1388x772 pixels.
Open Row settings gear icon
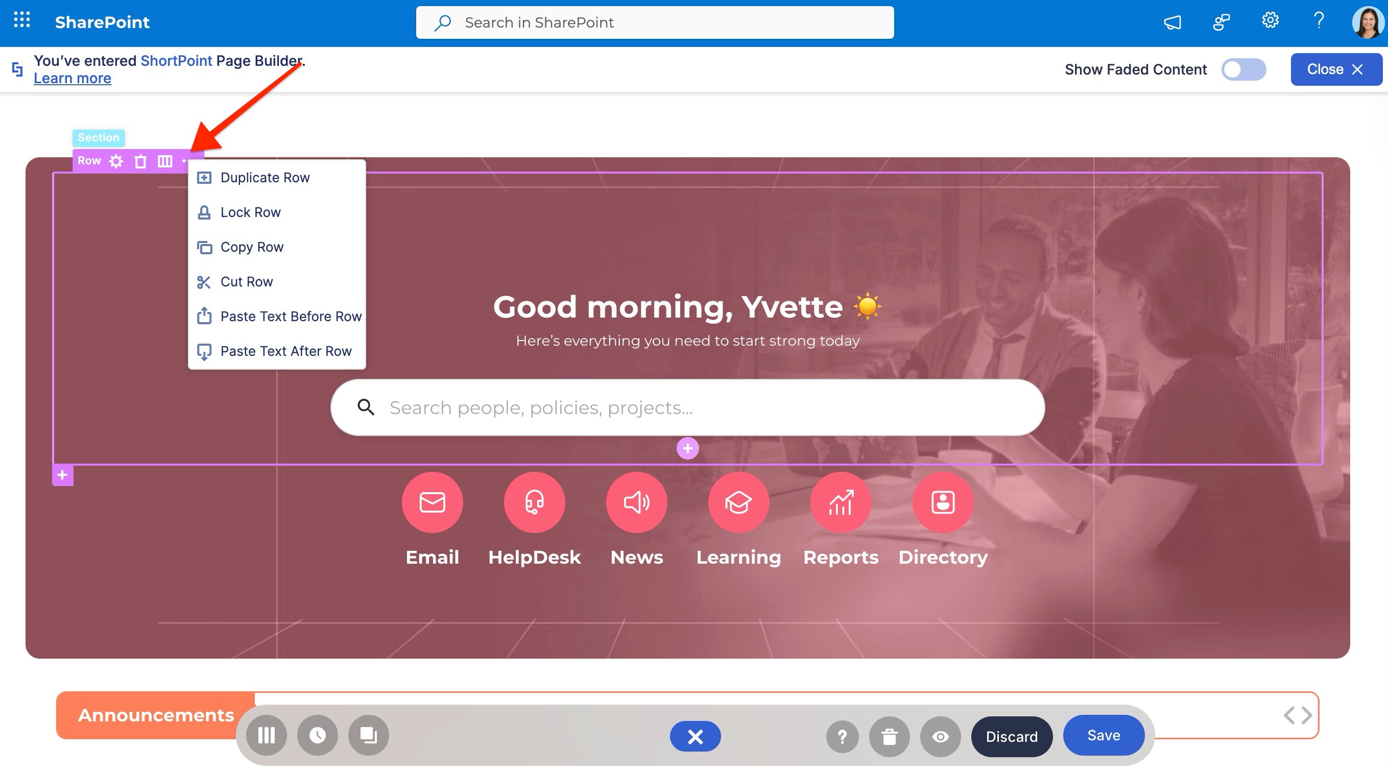pyautogui.click(x=116, y=161)
